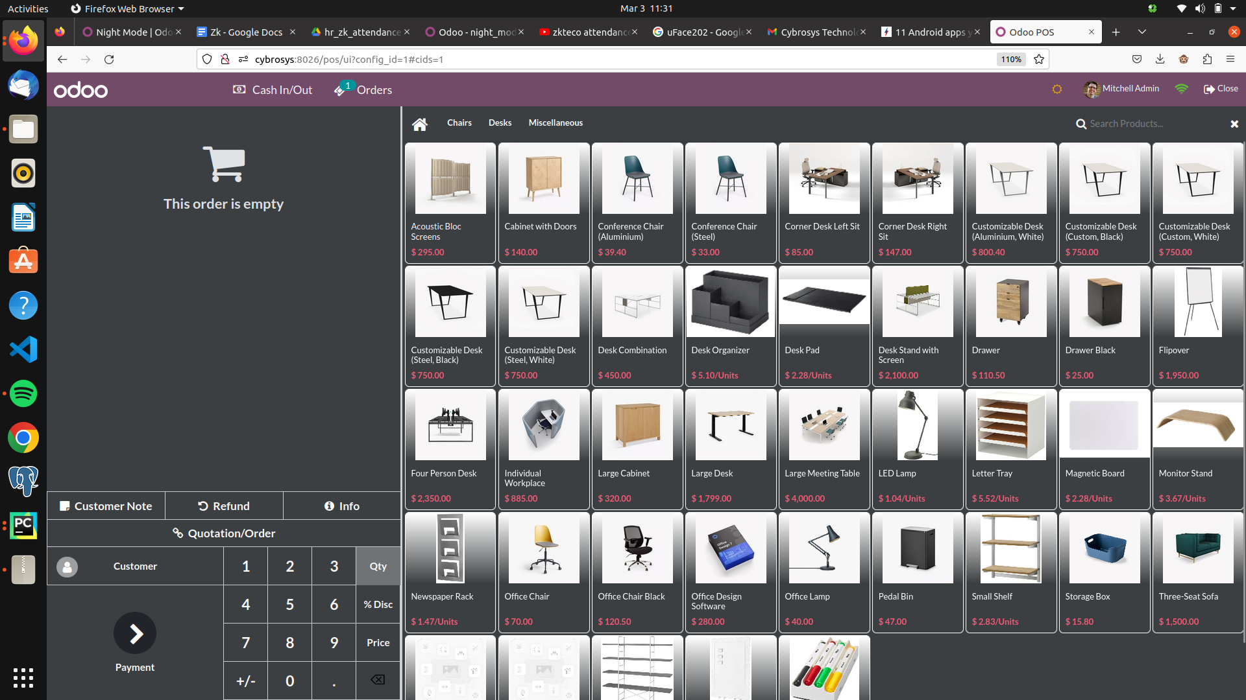Switch to the Zk - Google Docs tab

(246, 32)
